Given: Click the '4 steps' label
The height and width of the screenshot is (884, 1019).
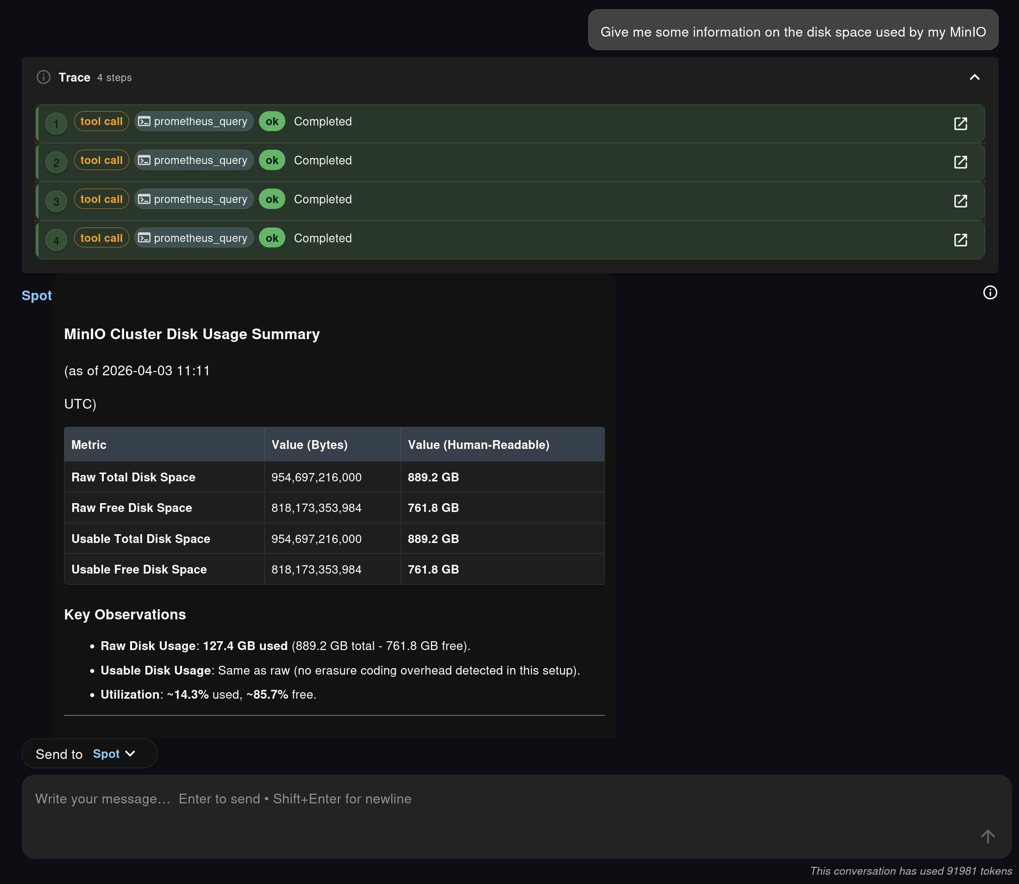Looking at the screenshot, I should pyautogui.click(x=114, y=78).
